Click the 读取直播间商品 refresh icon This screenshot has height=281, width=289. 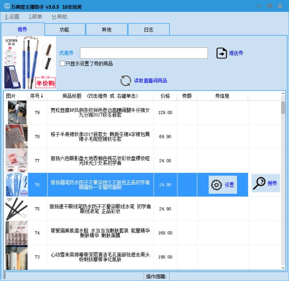click(125, 81)
